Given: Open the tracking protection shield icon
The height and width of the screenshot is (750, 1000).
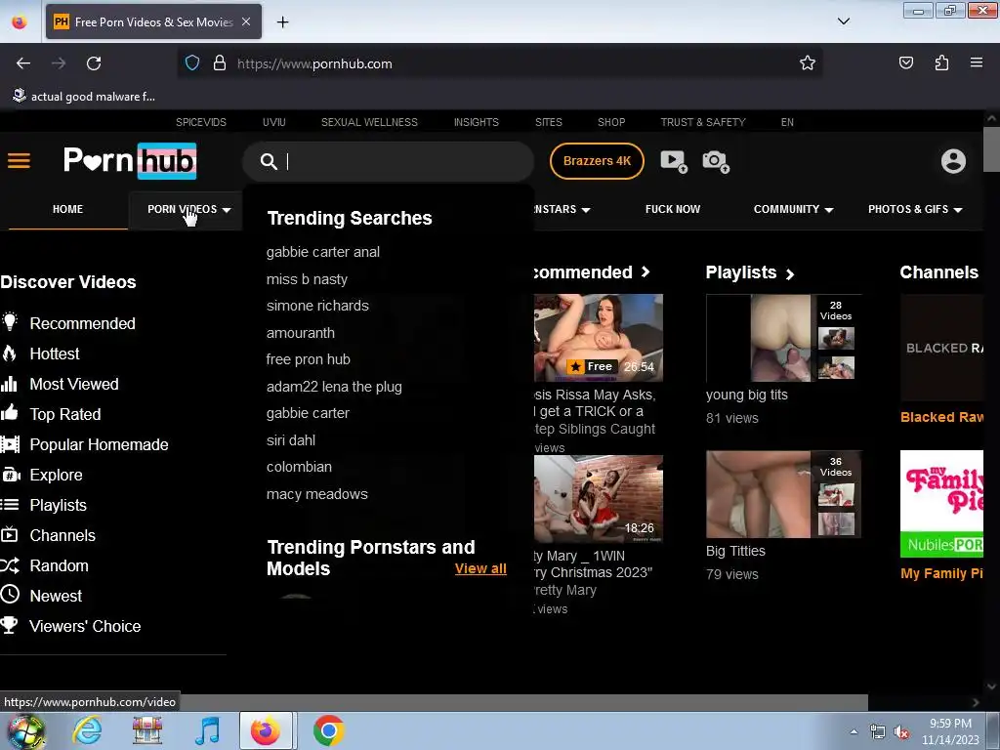Looking at the screenshot, I should point(192,62).
